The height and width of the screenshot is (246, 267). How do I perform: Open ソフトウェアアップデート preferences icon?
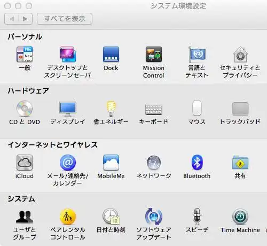tap(154, 217)
